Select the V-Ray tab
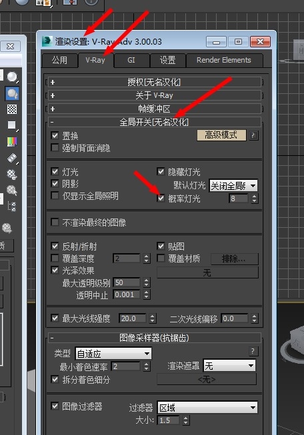304x435 pixels. (x=95, y=60)
